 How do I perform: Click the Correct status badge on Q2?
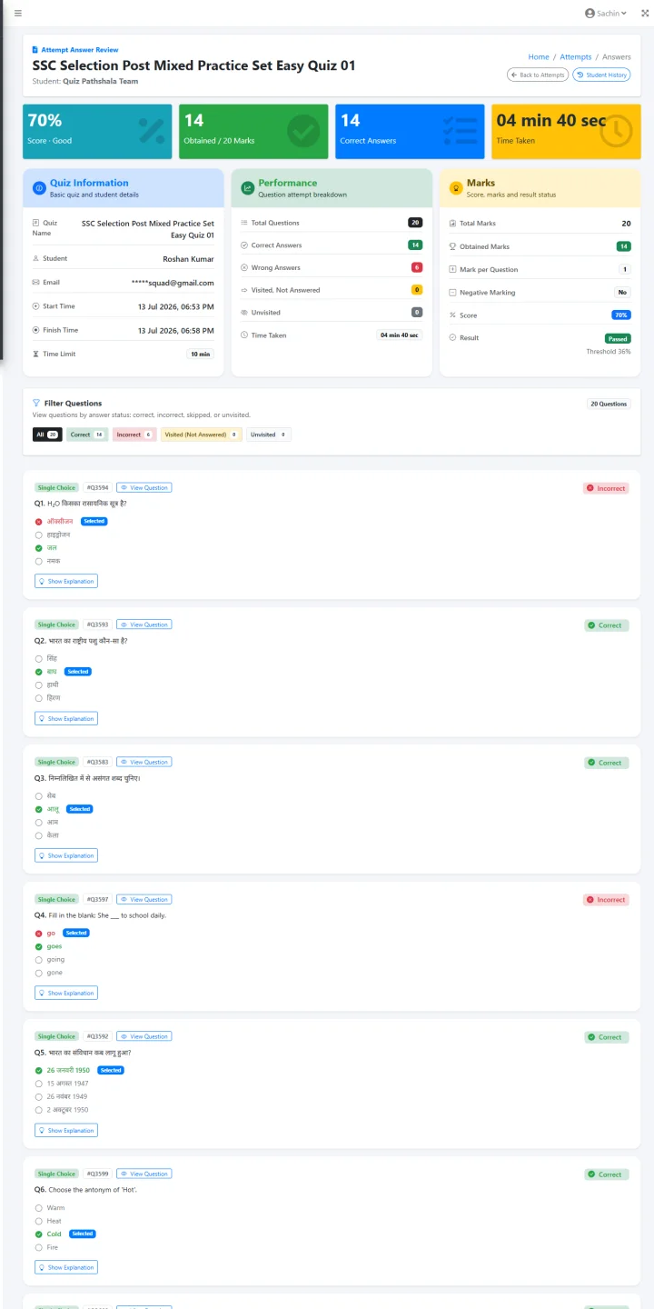607,625
